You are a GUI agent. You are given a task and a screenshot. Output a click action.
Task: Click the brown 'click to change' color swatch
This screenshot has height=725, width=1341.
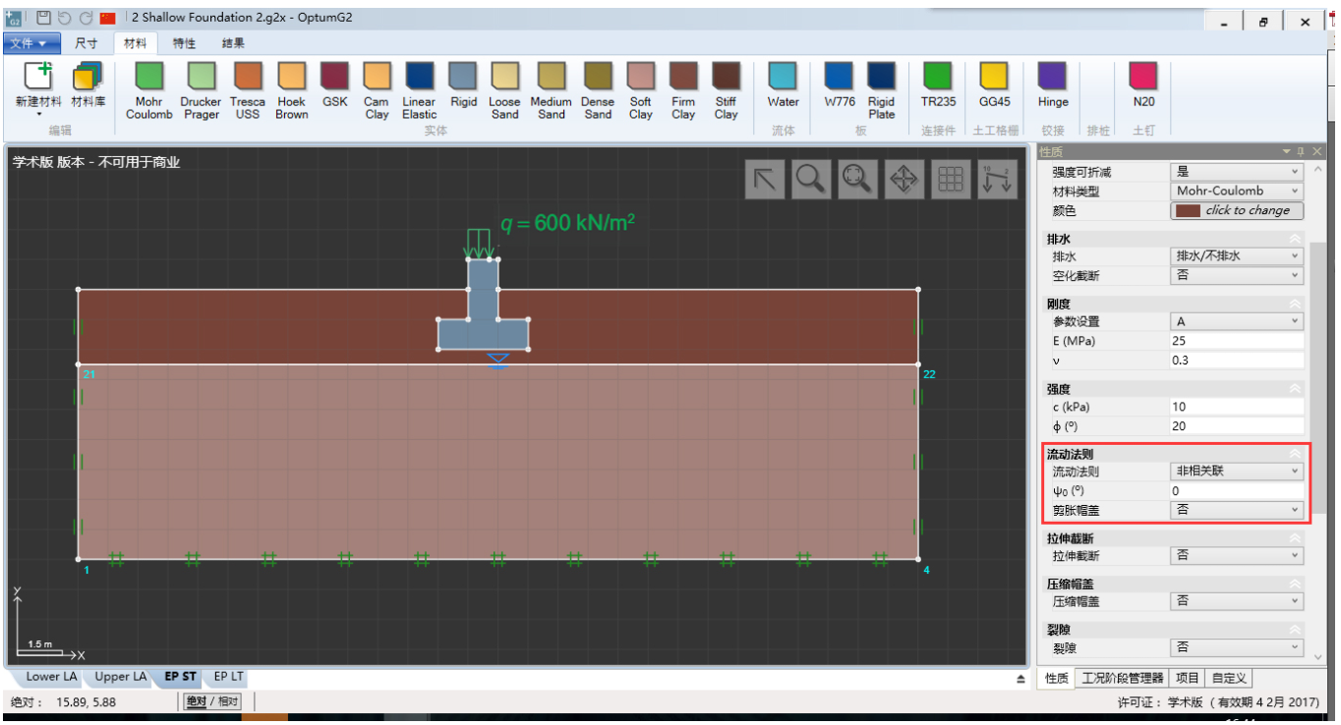pos(1236,210)
